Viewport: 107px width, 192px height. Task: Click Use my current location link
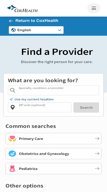[34, 99]
